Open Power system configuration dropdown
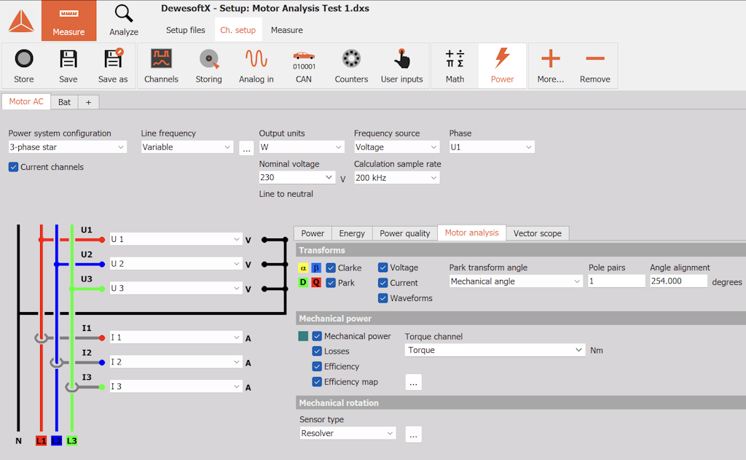The height and width of the screenshot is (460, 746). (x=67, y=147)
